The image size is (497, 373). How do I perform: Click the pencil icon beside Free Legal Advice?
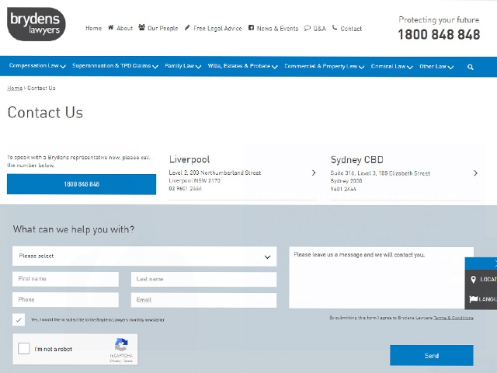coord(187,28)
